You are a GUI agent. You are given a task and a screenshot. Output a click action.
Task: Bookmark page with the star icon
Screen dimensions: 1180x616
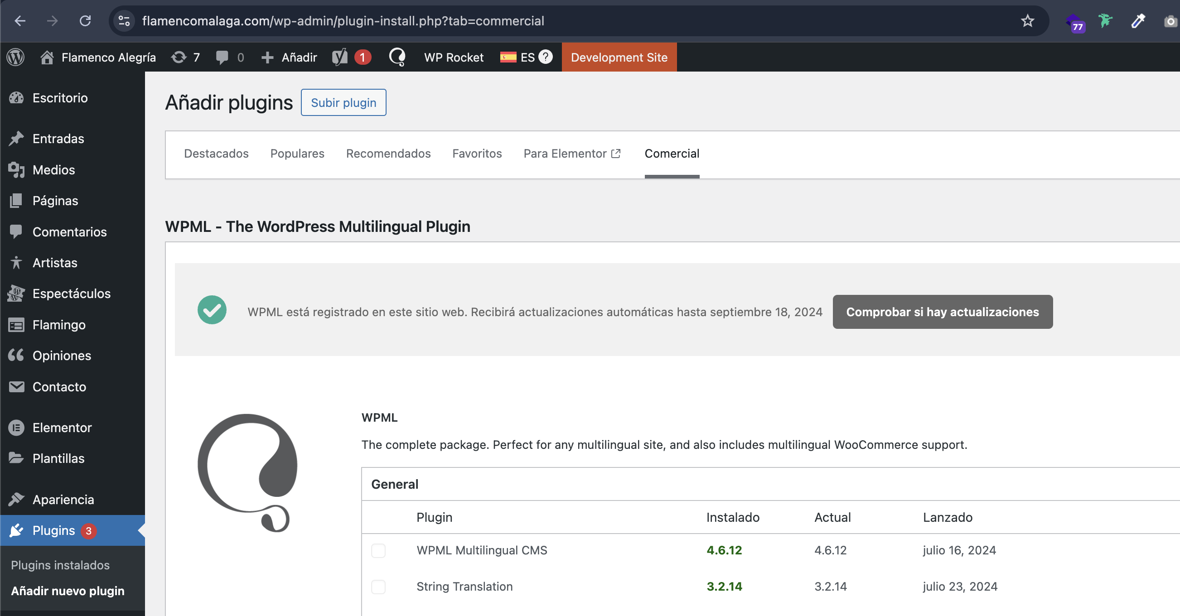[x=1027, y=21]
